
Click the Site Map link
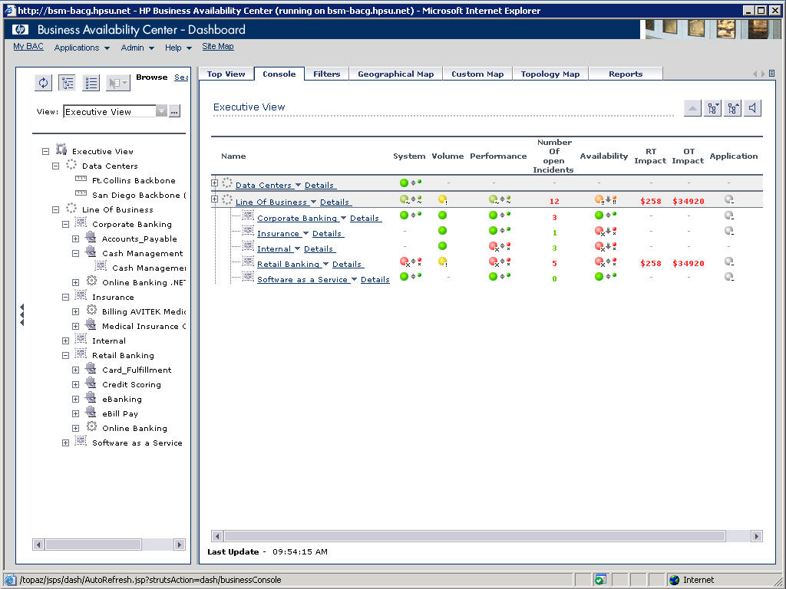click(x=218, y=47)
